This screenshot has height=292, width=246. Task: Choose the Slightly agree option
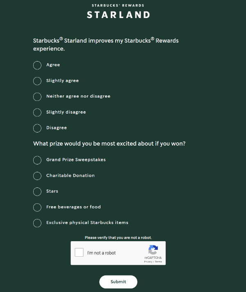pos(37,81)
